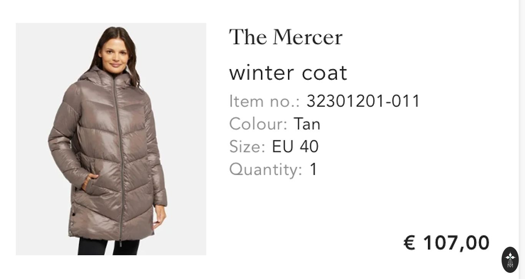This screenshot has width=525, height=279.
Task: Select the EU 40 size value
Action: click(295, 146)
